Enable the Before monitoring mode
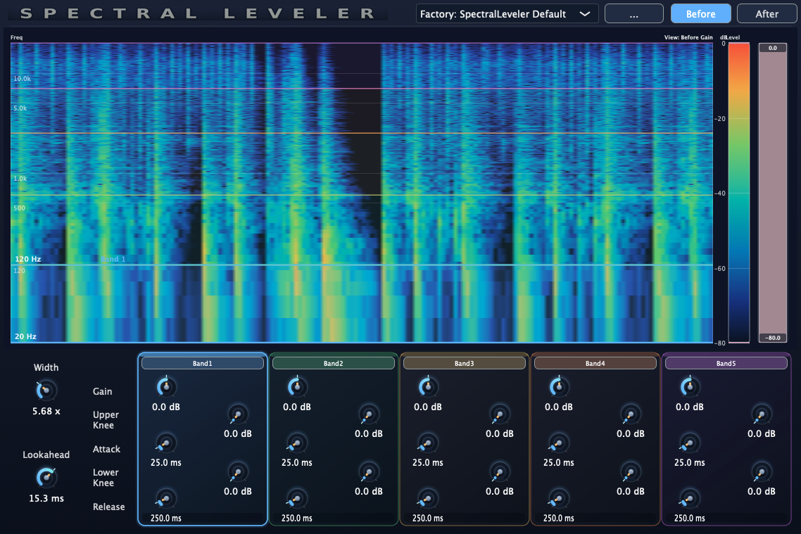 [x=700, y=13]
